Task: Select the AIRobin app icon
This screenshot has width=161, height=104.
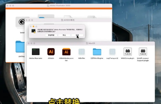Action: (x=51, y=52)
